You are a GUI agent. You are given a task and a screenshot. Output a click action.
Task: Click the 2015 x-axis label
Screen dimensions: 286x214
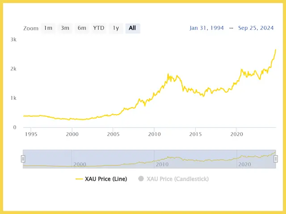pyautogui.click(x=195, y=134)
